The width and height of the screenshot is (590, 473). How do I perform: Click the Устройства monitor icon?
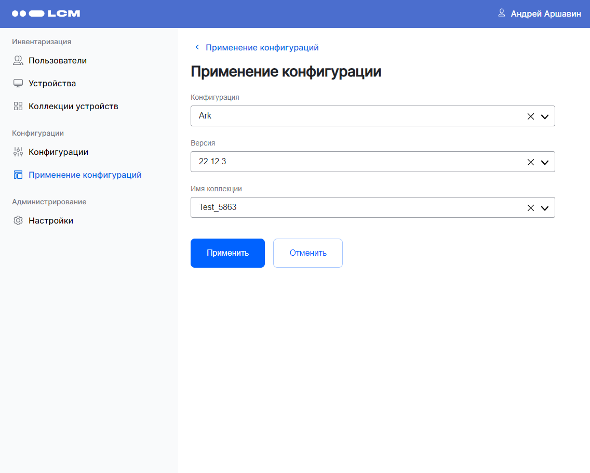click(x=18, y=84)
